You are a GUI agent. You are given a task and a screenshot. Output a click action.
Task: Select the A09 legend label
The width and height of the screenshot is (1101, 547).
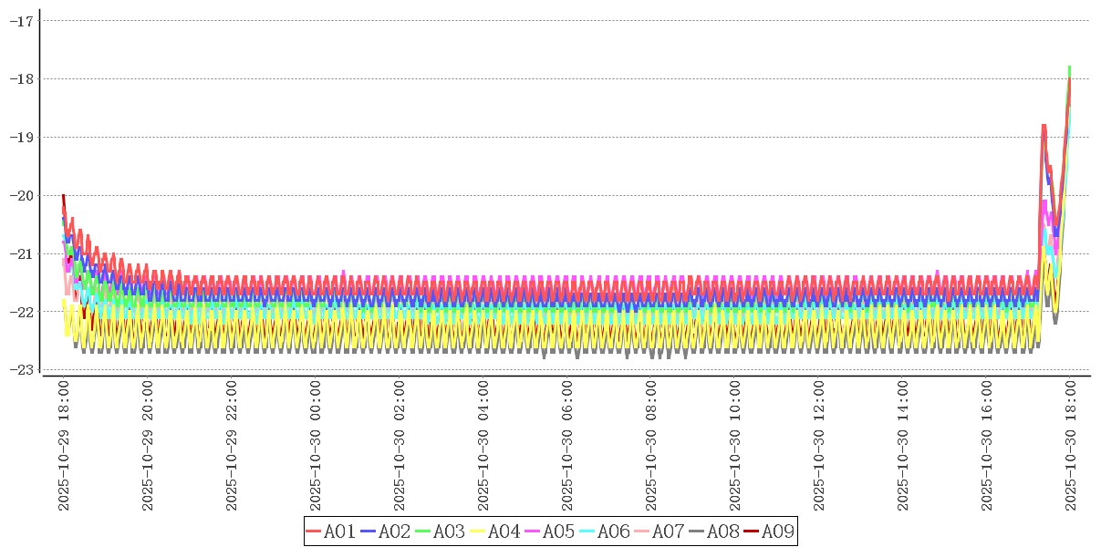(777, 532)
